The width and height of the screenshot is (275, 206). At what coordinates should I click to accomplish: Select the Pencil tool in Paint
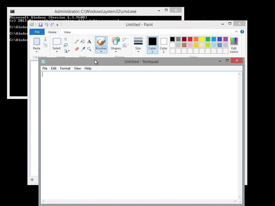pos(77,42)
